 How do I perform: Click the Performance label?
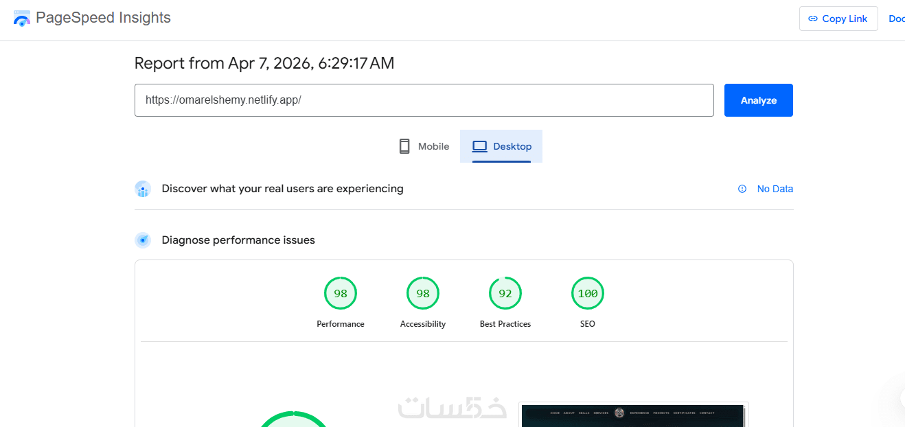click(341, 324)
